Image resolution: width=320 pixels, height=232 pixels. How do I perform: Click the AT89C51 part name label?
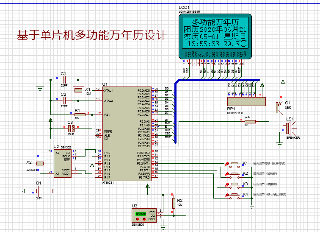[x=108, y=182]
